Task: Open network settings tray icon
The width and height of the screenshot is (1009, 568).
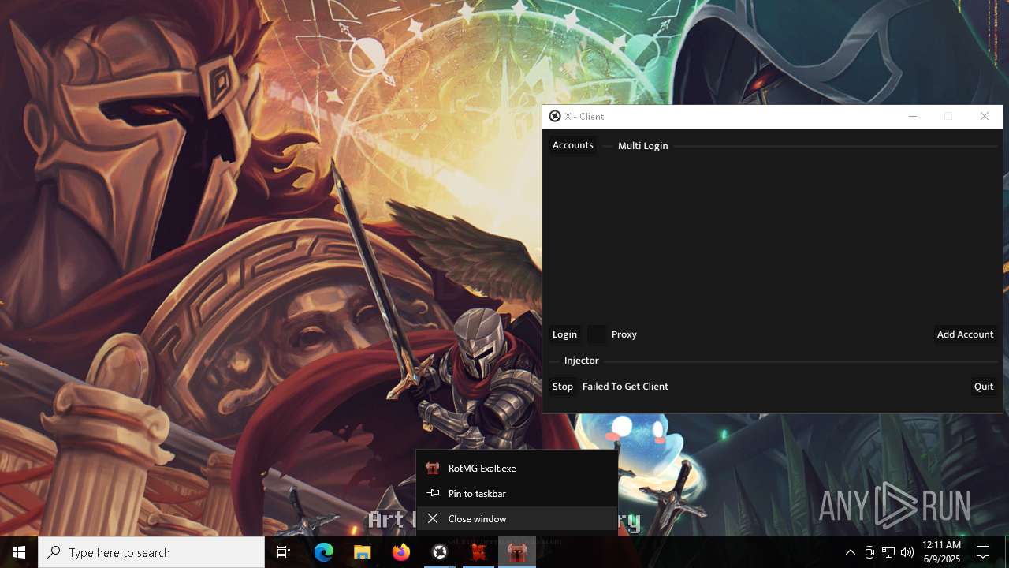Action: [888, 552]
